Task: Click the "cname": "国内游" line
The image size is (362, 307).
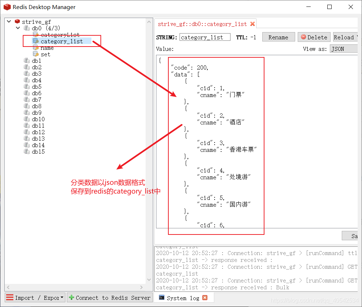Action: [x=224, y=205]
